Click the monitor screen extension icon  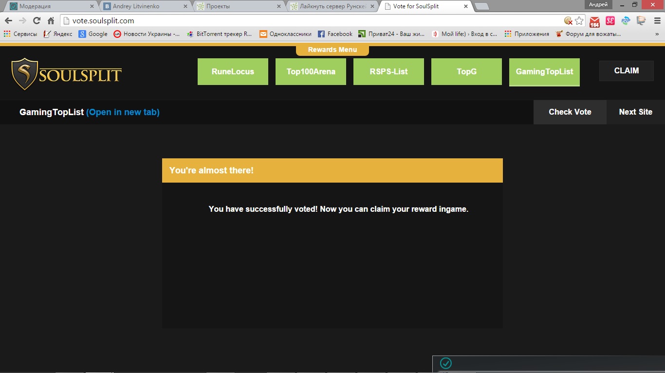pos(641,21)
